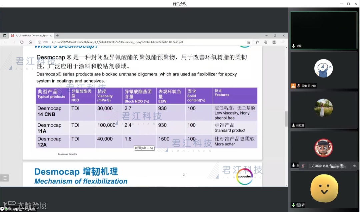The image size is (360, 212).
Task: Click the 截图(Alt + A) screenshot tooltip button
Action: 144,148
